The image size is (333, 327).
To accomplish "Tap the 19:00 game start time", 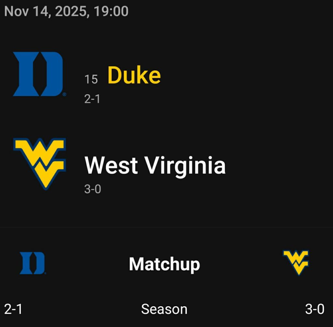I will 111,11.
